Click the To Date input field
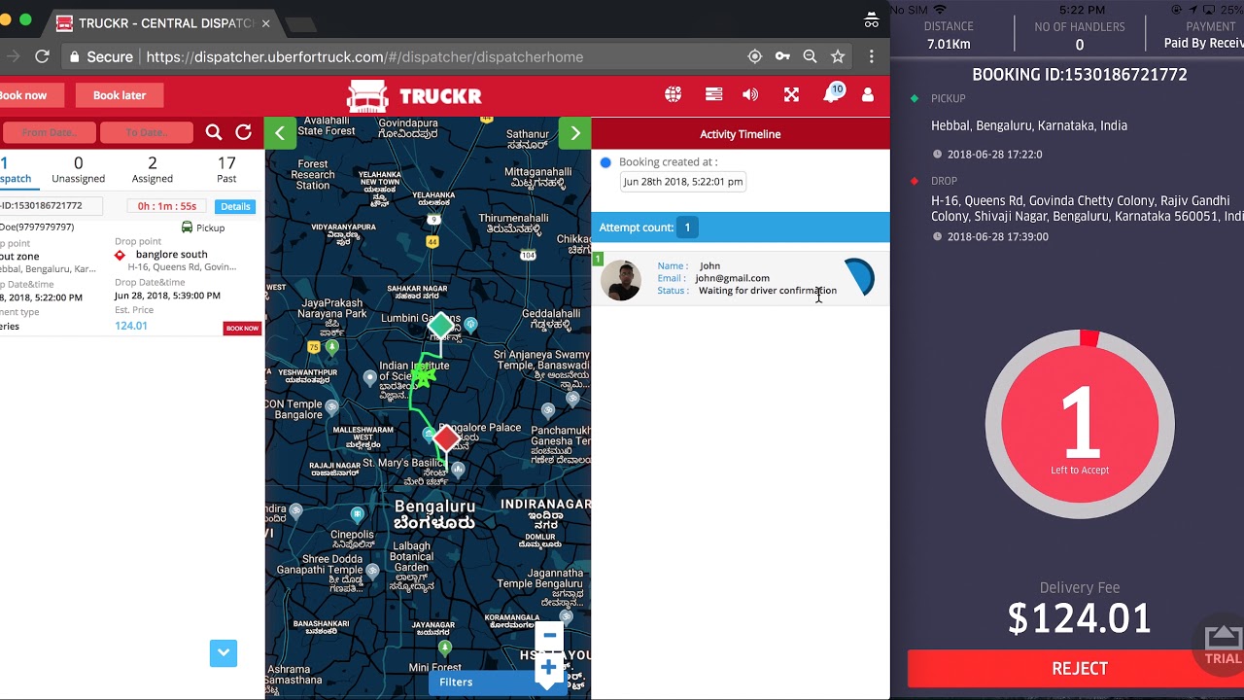This screenshot has width=1244, height=700. pyautogui.click(x=146, y=133)
